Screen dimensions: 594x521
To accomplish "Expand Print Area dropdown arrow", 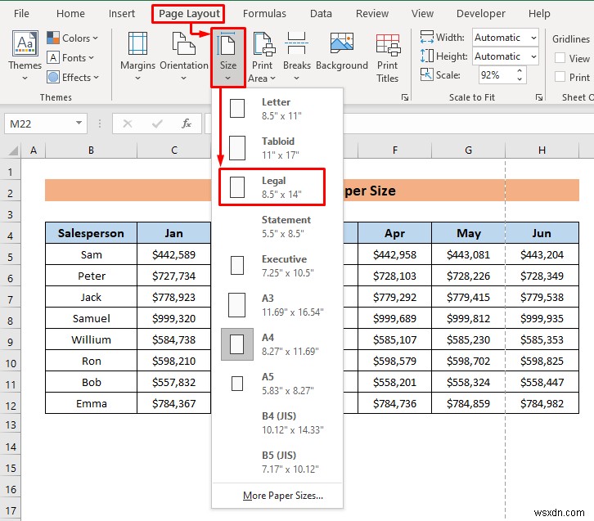I will click(272, 79).
